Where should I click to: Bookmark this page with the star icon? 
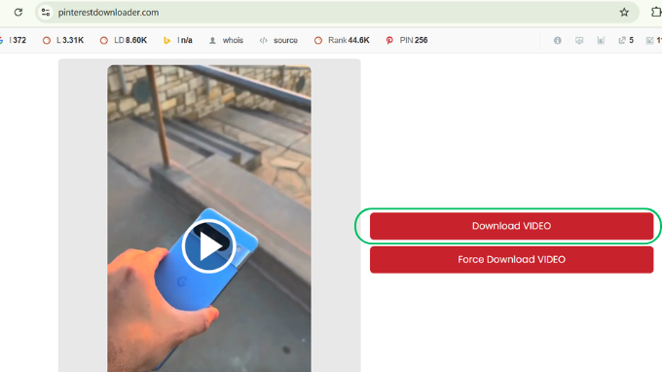pyautogui.click(x=624, y=13)
